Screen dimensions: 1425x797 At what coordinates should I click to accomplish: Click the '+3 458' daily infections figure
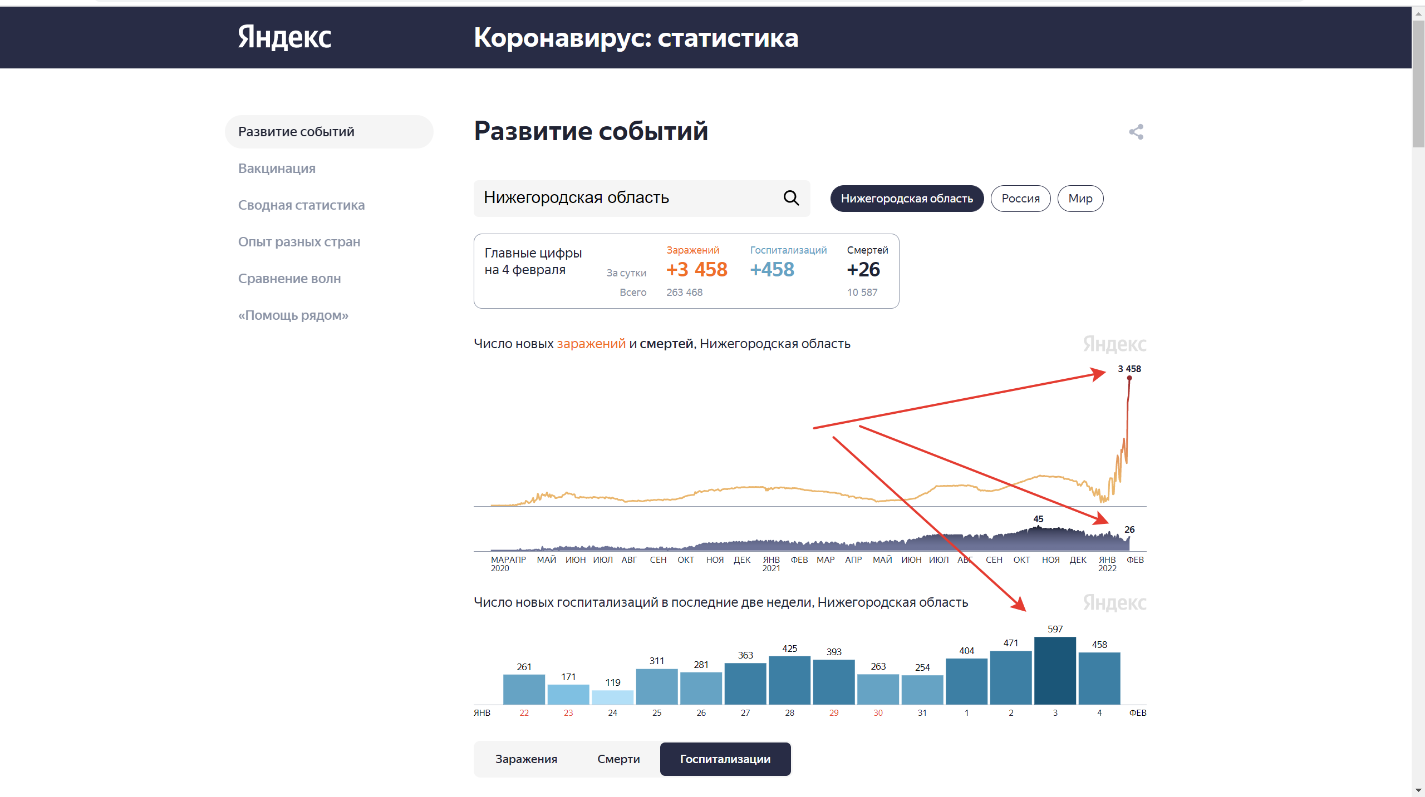tap(697, 270)
